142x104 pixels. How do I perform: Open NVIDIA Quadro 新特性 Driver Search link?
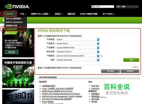(x=57, y=91)
